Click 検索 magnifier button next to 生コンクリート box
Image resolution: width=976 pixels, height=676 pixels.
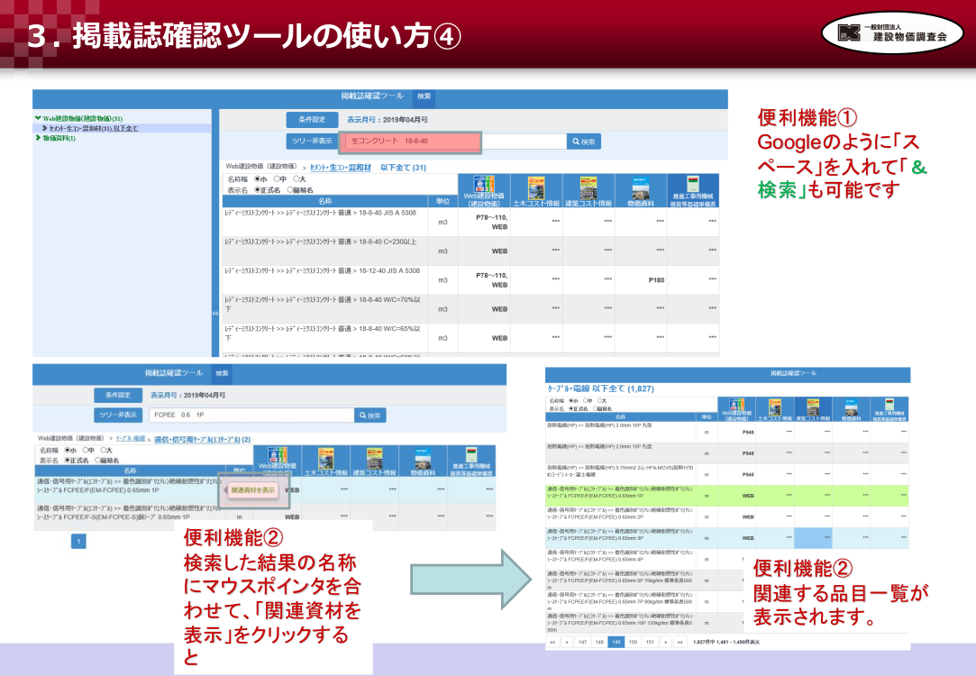(584, 142)
